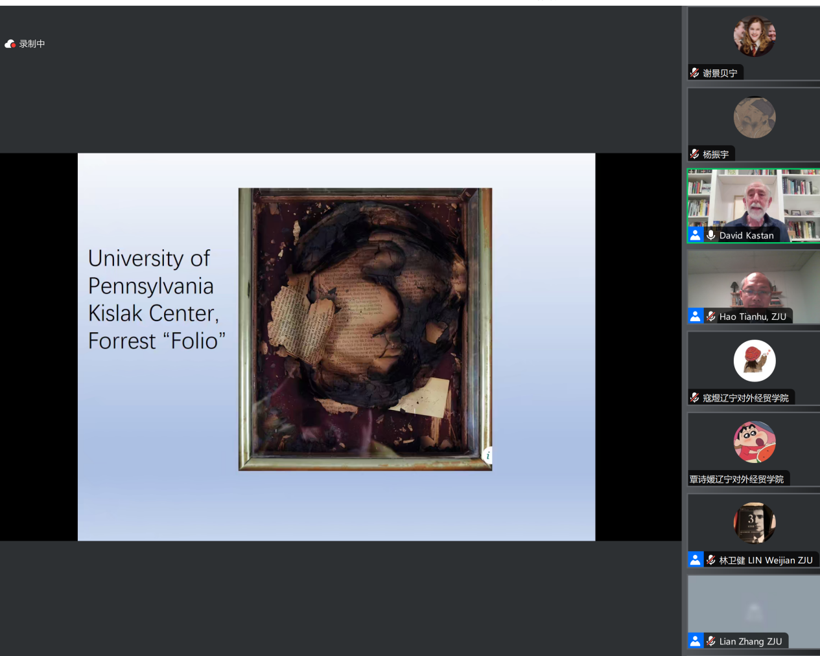The image size is (820, 656).
Task: Select 林卫健's book-cover avatar
Action: [x=755, y=523]
